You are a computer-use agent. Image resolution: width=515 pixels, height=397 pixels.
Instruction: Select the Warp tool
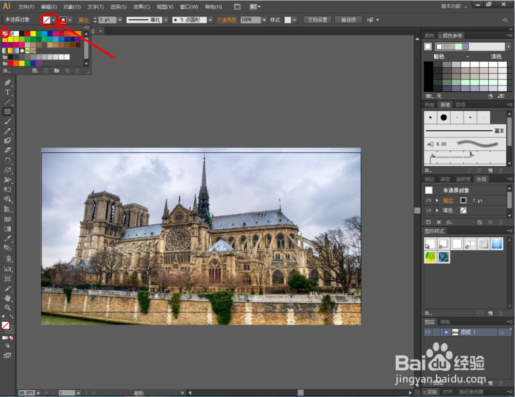(7, 180)
